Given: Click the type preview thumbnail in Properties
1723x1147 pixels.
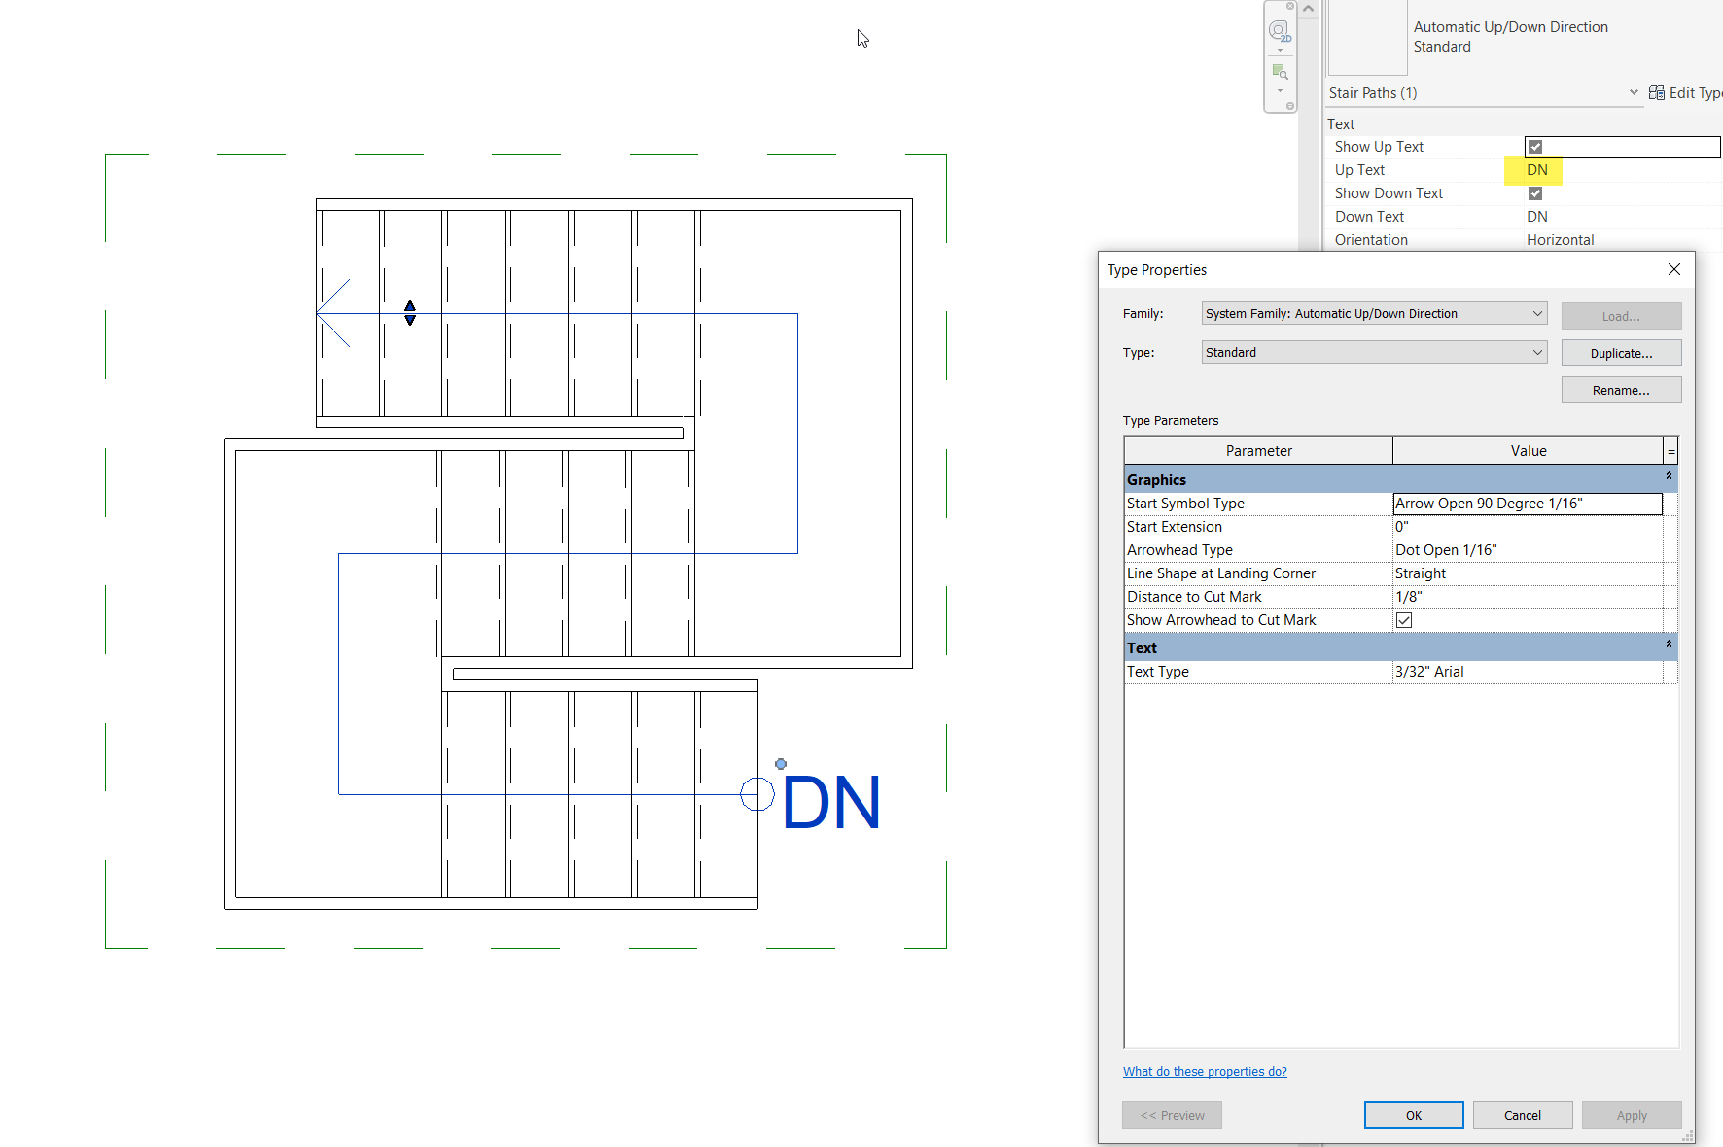Looking at the screenshot, I should (x=1367, y=37).
